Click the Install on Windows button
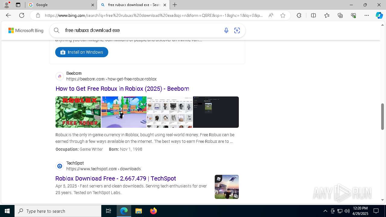Viewport: 386px width, 217px height. (x=82, y=52)
